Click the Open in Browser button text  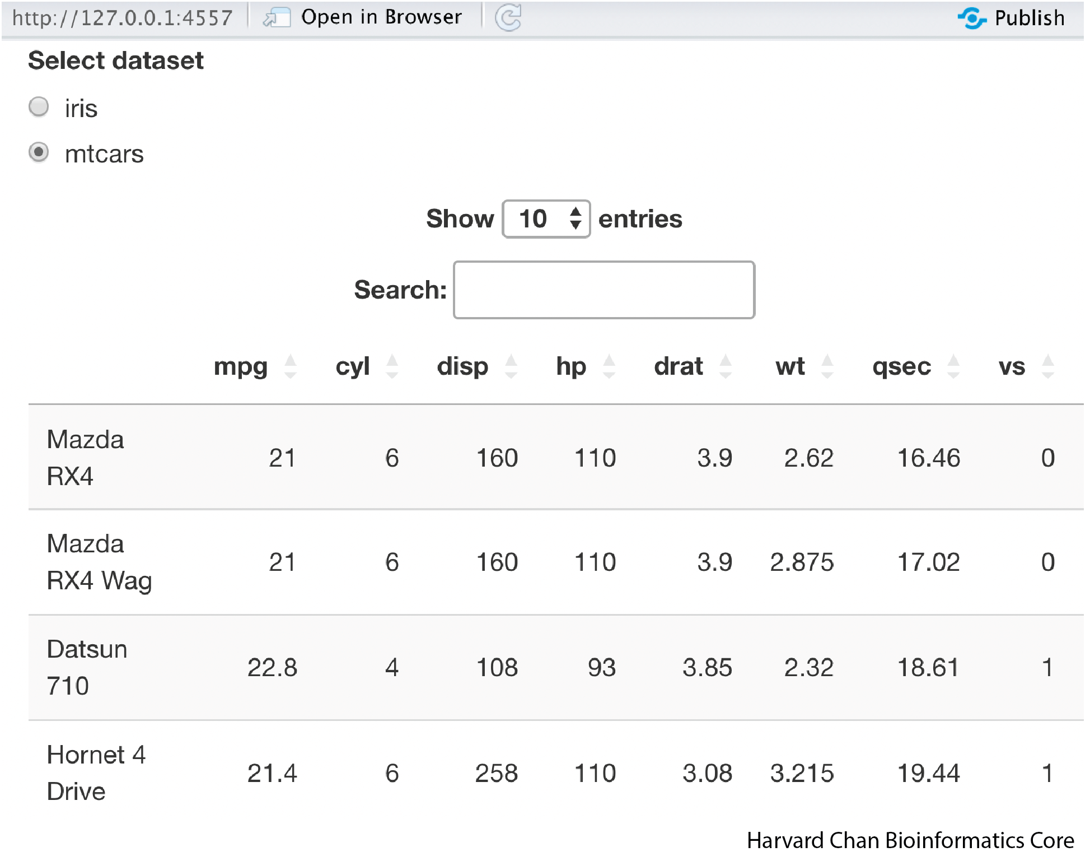point(381,17)
